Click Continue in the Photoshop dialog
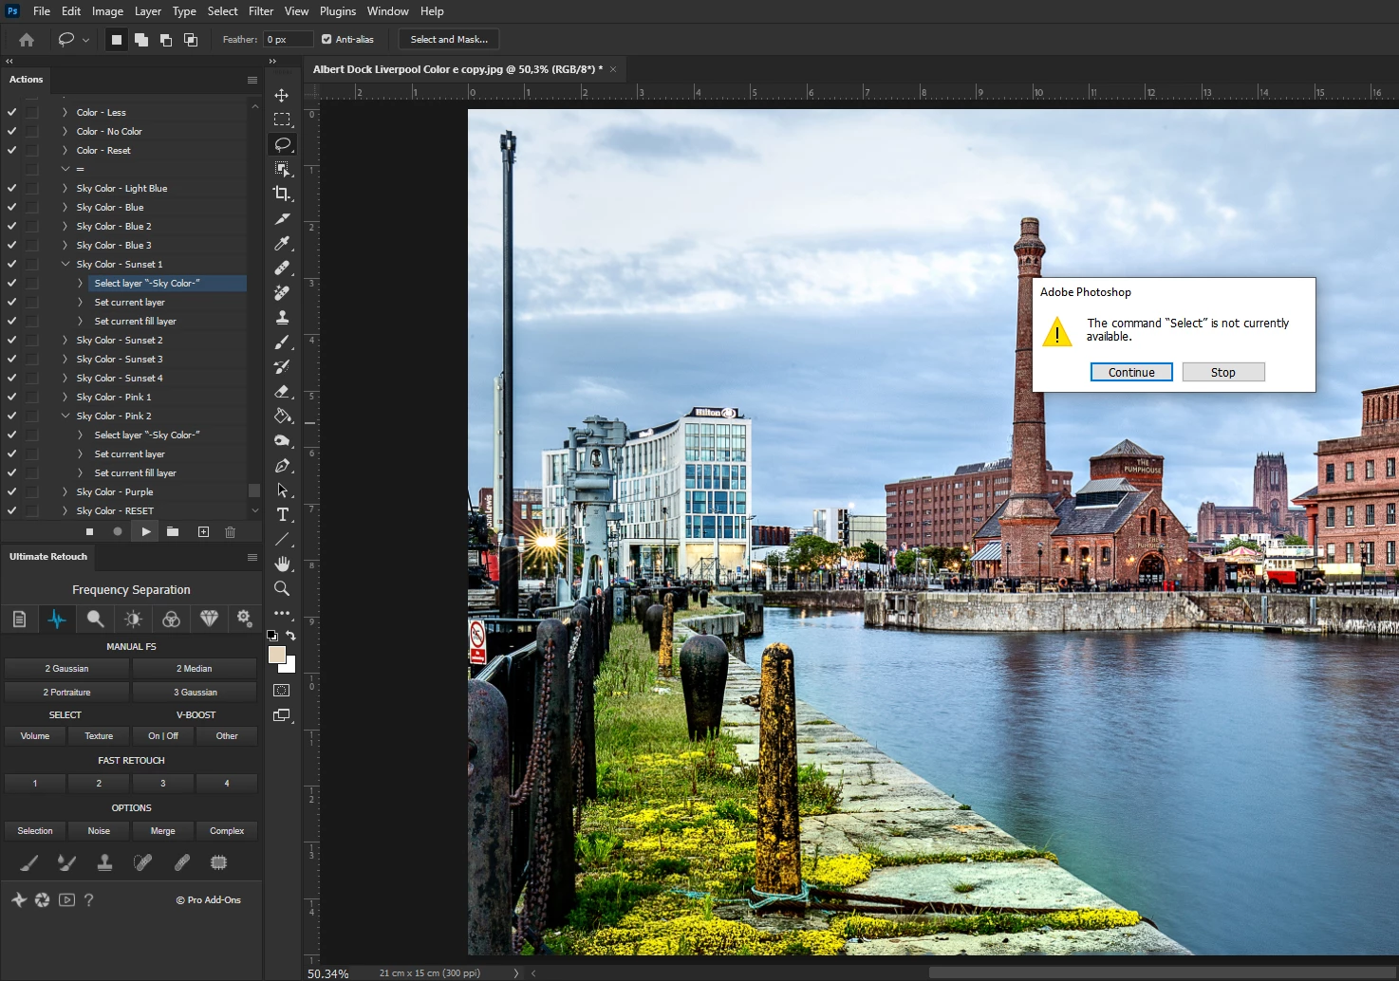This screenshot has height=981, width=1399. tap(1131, 372)
